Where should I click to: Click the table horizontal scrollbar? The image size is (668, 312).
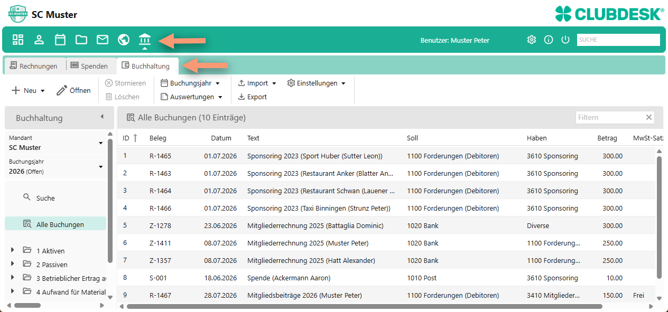pyautogui.click(x=364, y=306)
